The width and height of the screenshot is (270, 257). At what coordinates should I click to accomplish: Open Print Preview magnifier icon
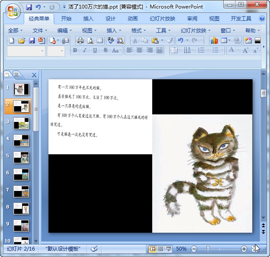(x=90, y=40)
